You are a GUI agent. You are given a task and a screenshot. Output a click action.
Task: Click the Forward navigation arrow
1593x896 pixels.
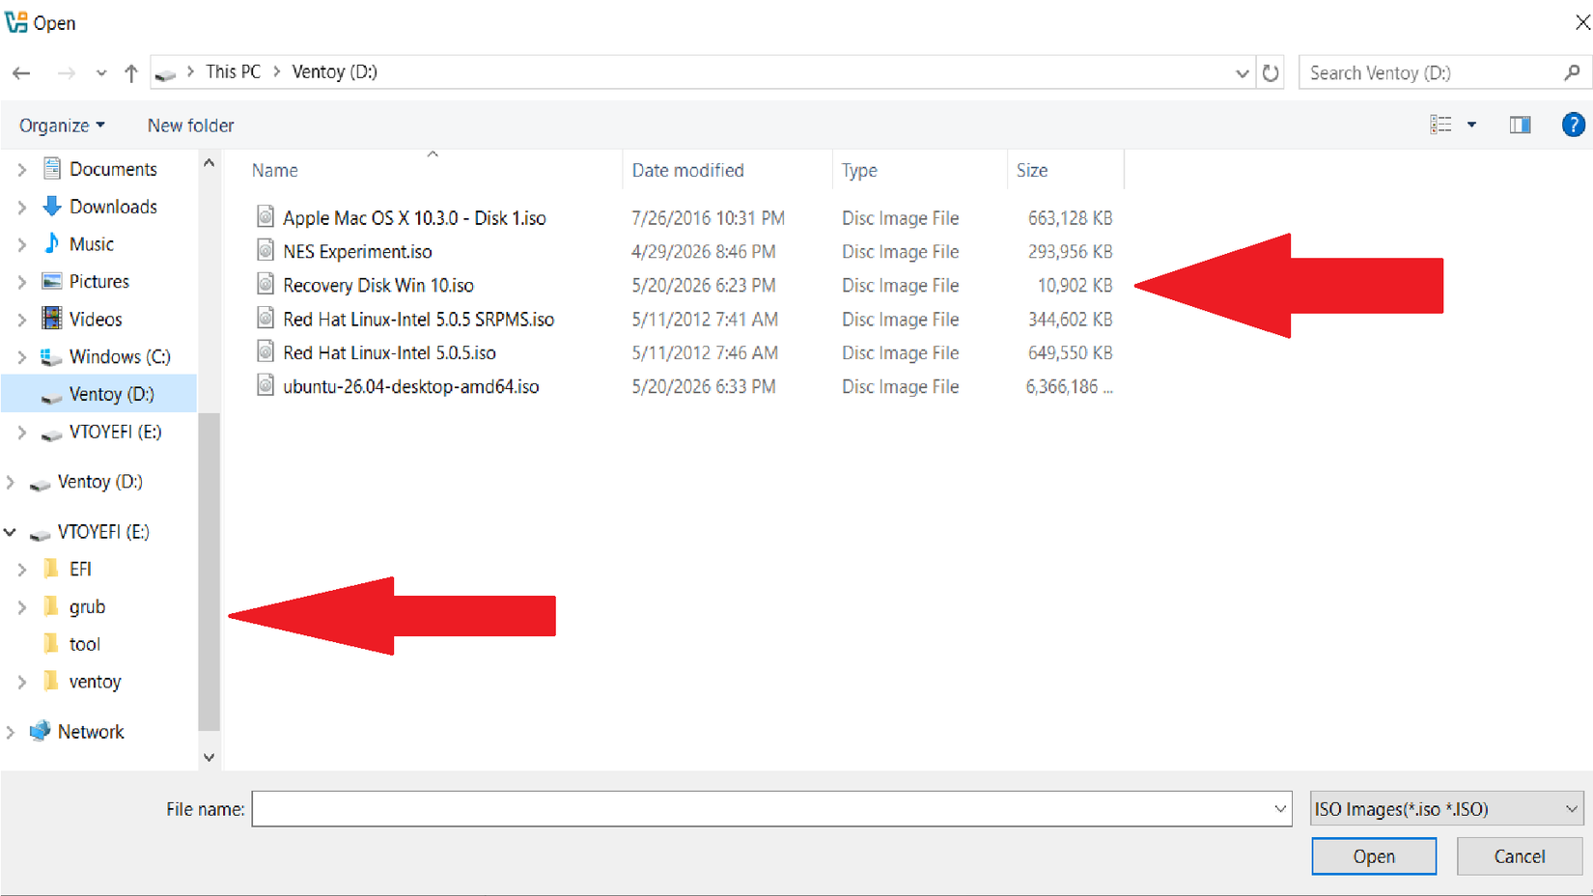coord(66,73)
